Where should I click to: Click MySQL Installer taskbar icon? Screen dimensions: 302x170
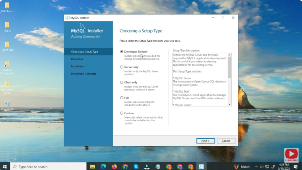[x=201, y=166]
